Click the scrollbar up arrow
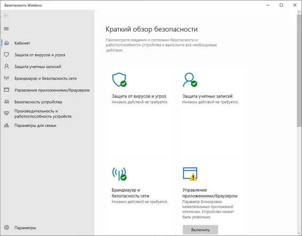 click(x=299, y=12)
